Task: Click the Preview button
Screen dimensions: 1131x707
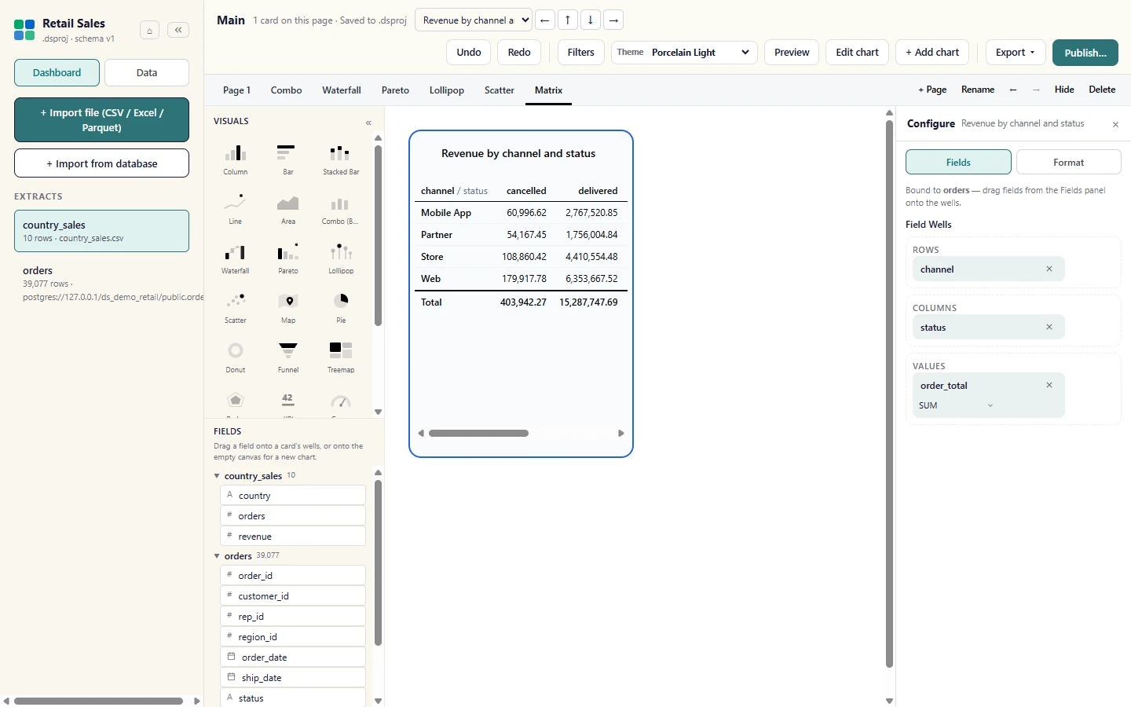Action: (792, 53)
